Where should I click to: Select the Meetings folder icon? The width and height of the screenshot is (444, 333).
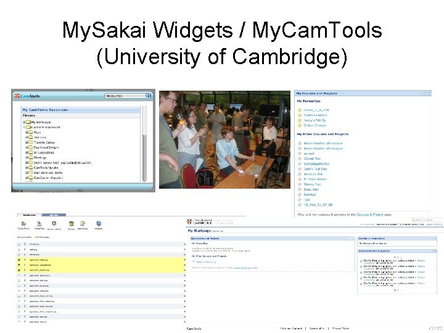pos(31,157)
